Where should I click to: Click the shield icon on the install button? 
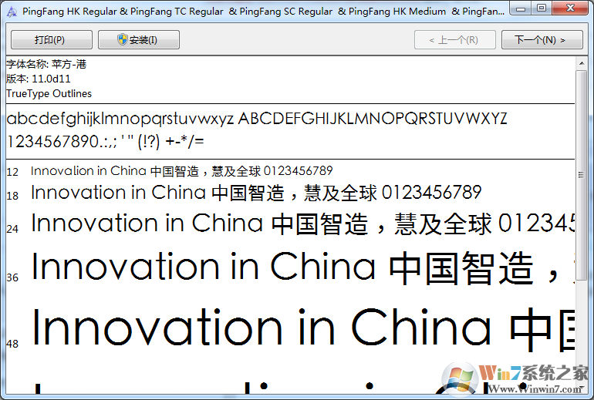[x=123, y=39]
